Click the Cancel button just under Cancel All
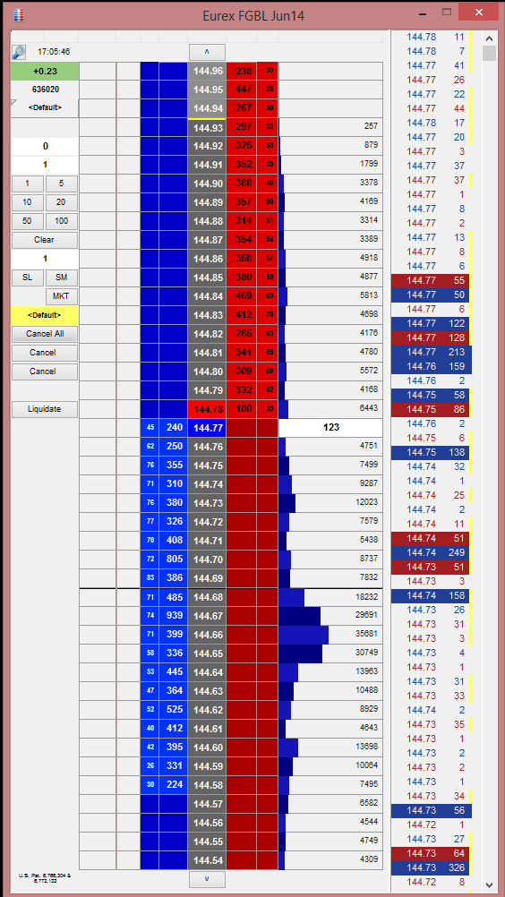 pos(45,353)
